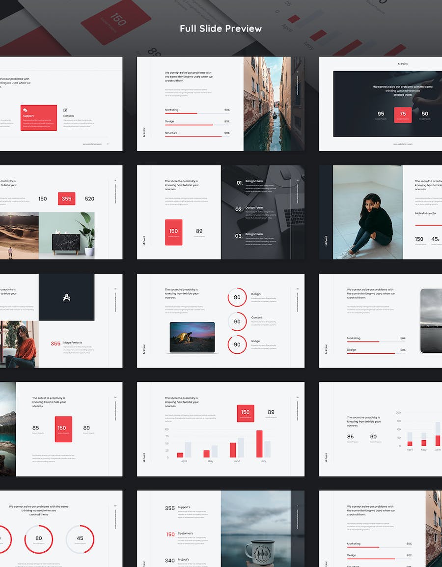Click the woman in orange sweater photo
Screen dimensions: 442x567
[19, 344]
